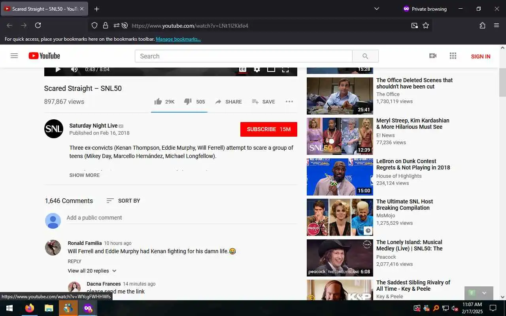
Task: Mute the video volume
Action: (74, 70)
